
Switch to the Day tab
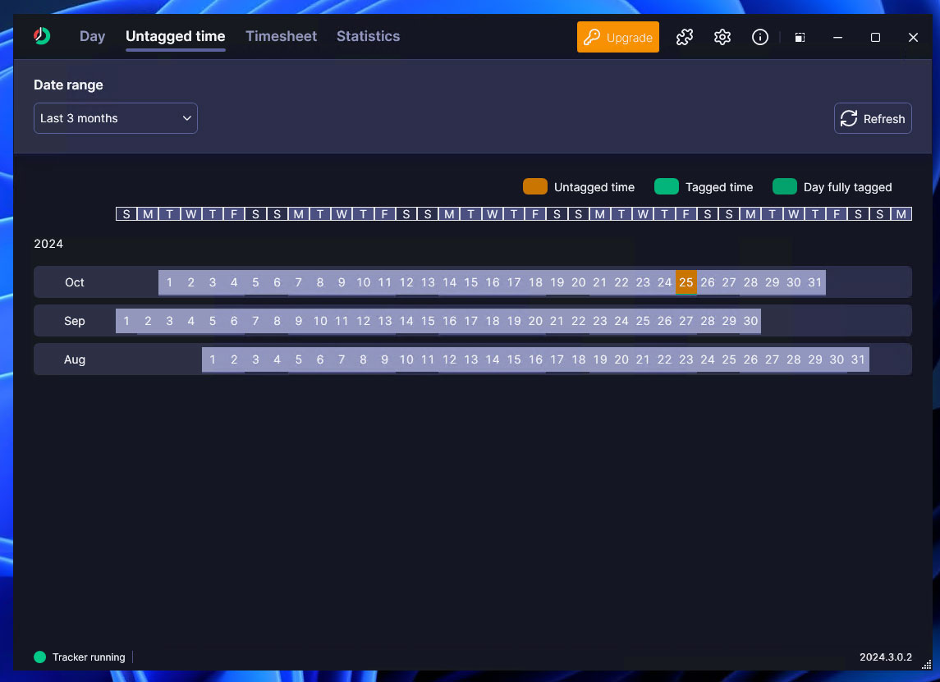pyautogui.click(x=92, y=36)
